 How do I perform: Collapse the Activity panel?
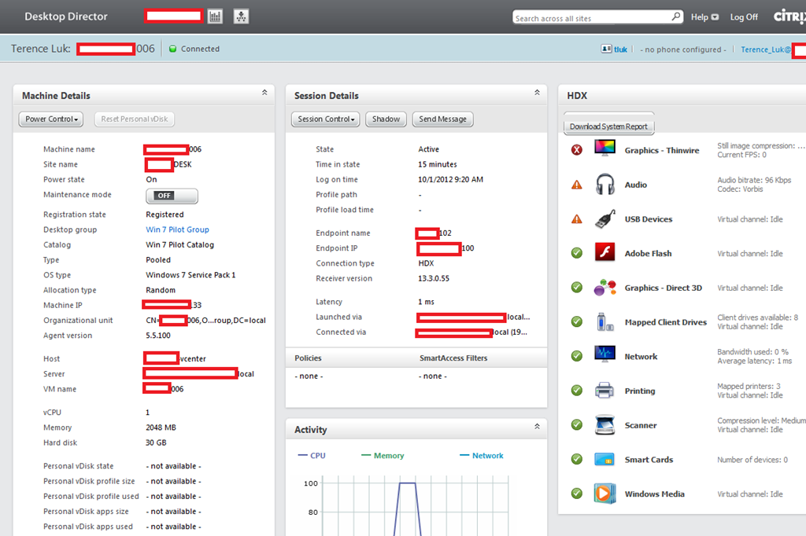537,427
